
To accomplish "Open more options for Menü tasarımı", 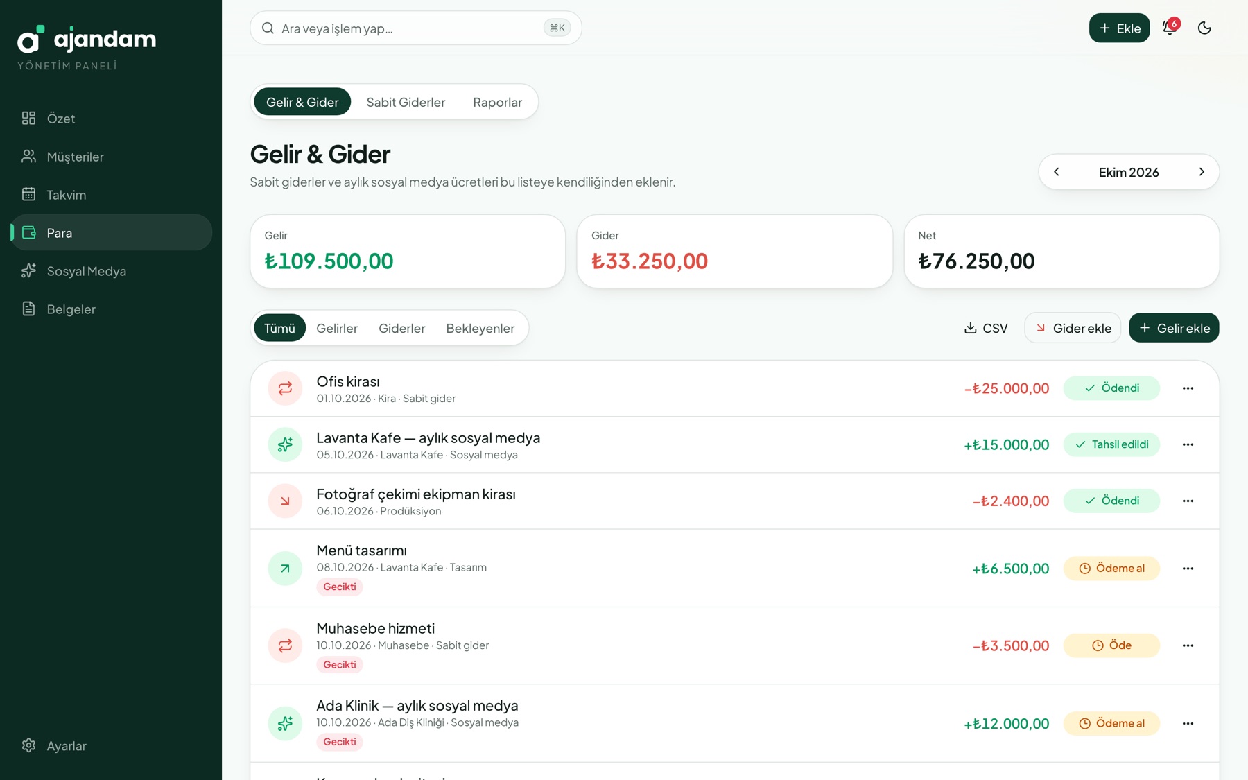I will pyautogui.click(x=1188, y=569).
